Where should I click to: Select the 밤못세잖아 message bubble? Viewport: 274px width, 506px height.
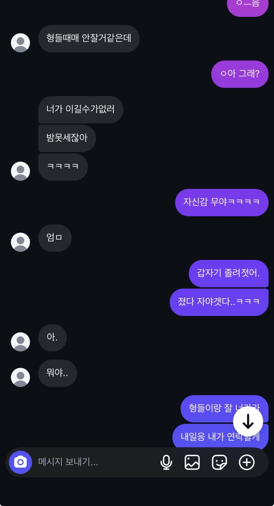point(67,138)
